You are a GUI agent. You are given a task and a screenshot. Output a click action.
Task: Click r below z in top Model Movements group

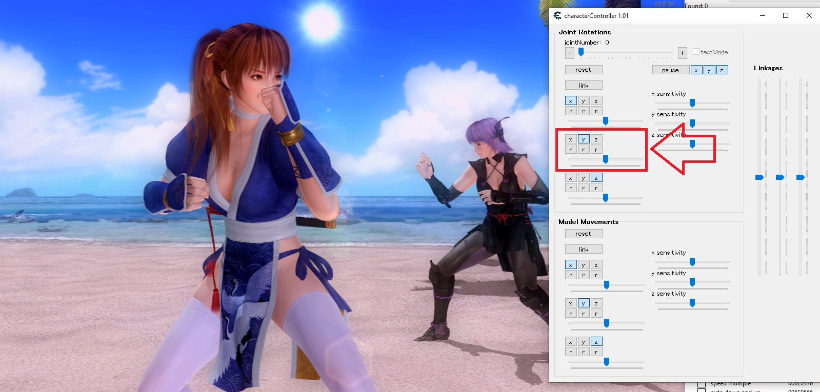tap(596, 275)
